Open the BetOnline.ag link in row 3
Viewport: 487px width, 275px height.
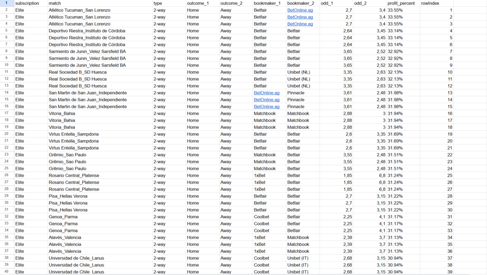[x=300, y=17]
